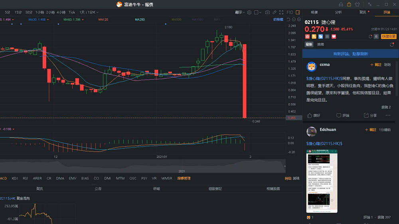Image resolution: width=399 pixels, height=224 pixels.
Task: Share ccma's post
Action: [x=370, y=116]
